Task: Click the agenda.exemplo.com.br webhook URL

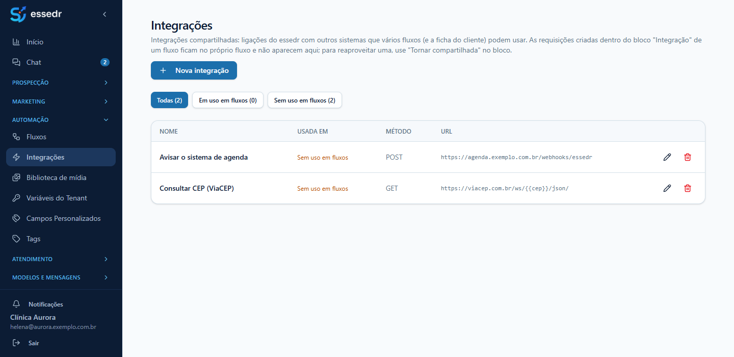Action: click(x=516, y=157)
